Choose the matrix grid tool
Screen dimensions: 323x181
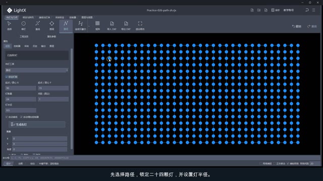coord(97,26)
